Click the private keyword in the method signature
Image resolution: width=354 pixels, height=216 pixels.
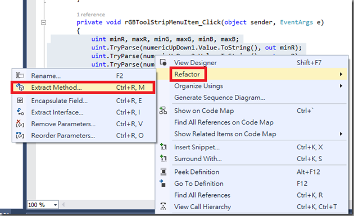tap(89, 22)
